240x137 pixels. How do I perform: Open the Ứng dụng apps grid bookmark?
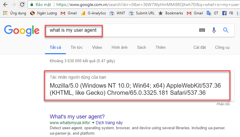click(x=15, y=13)
